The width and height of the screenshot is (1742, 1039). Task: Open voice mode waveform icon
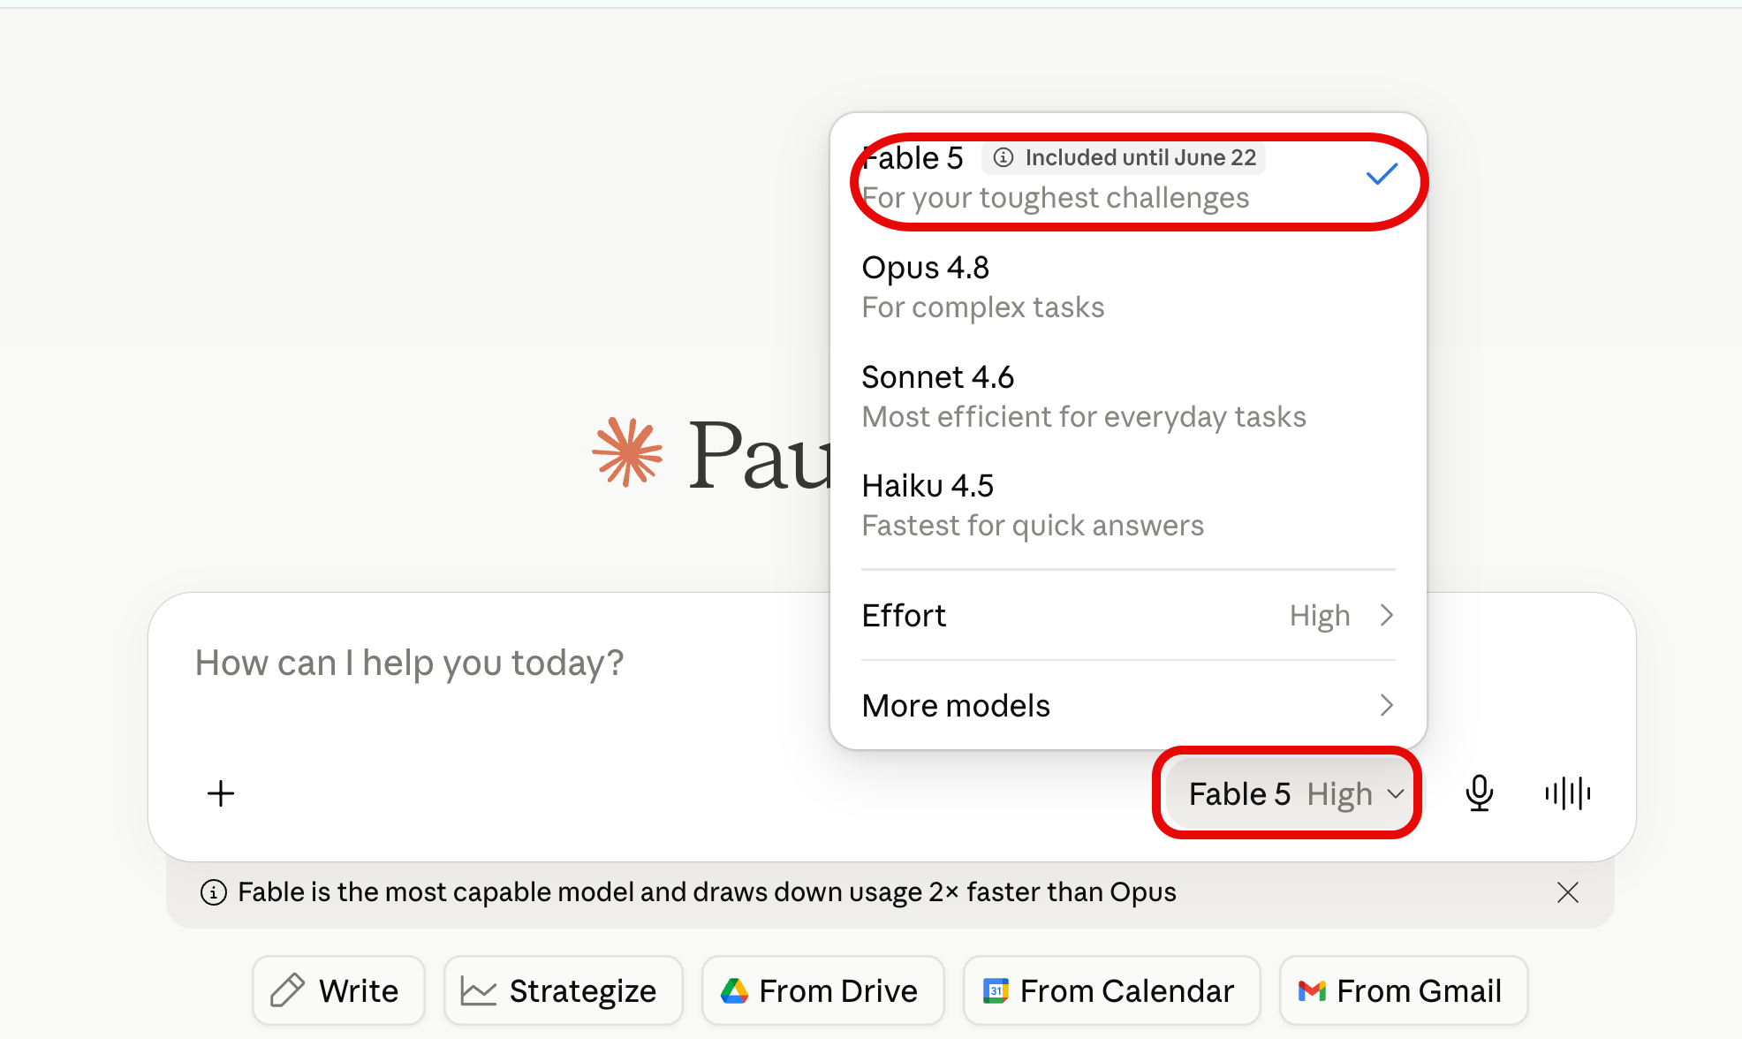pyautogui.click(x=1568, y=793)
